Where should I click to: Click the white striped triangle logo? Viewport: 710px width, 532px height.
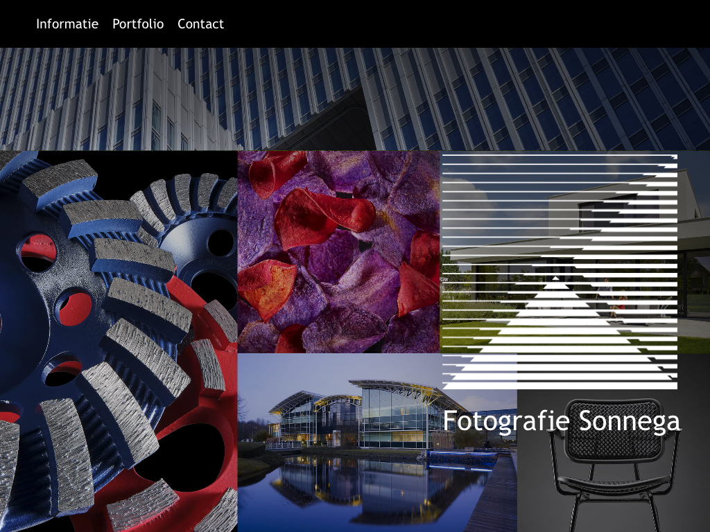[559, 271]
